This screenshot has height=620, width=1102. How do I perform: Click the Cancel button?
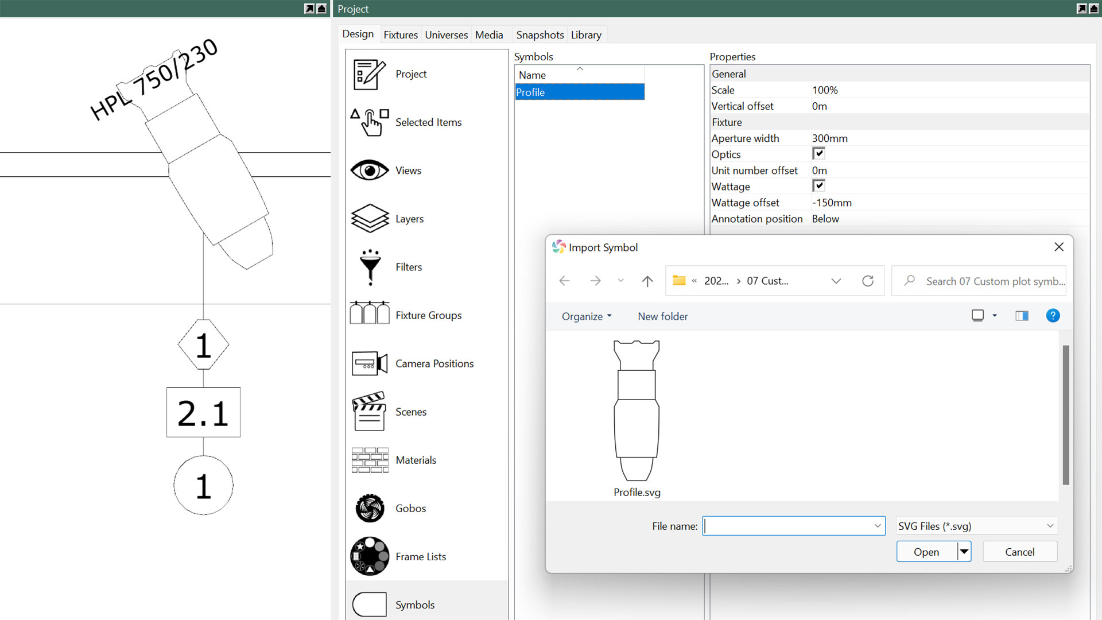[1020, 552]
